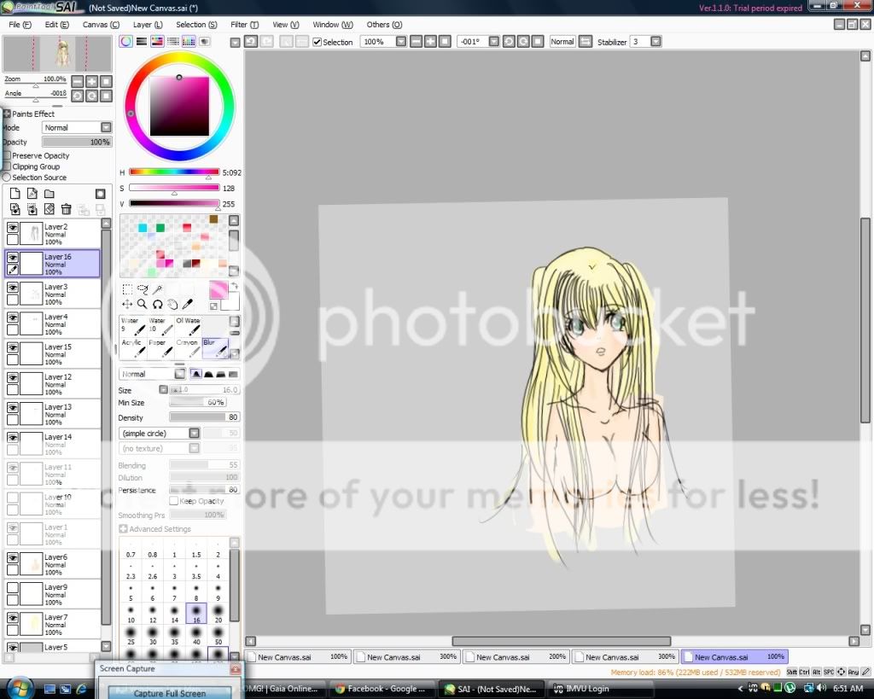Select the Lasso selection tool
874x699 pixels.
coord(143,289)
